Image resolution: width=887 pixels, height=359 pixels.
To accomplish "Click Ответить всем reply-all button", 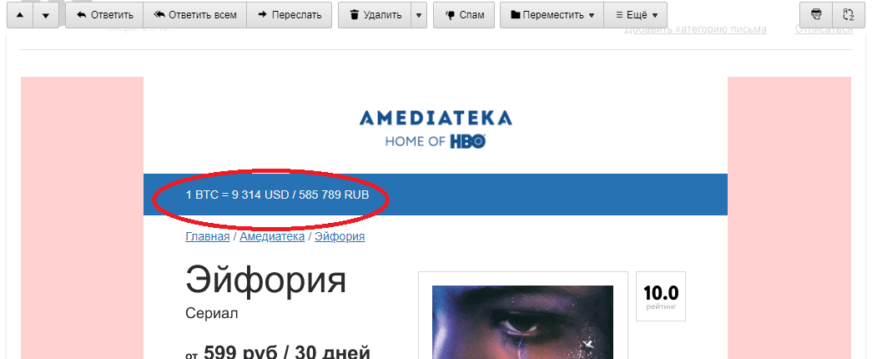I will 194,15.
